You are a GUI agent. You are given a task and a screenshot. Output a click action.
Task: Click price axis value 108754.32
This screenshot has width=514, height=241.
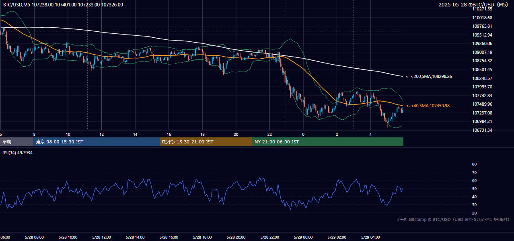483,61
